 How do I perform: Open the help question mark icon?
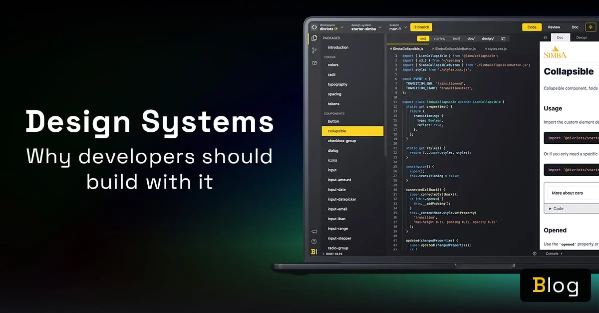[x=314, y=242]
